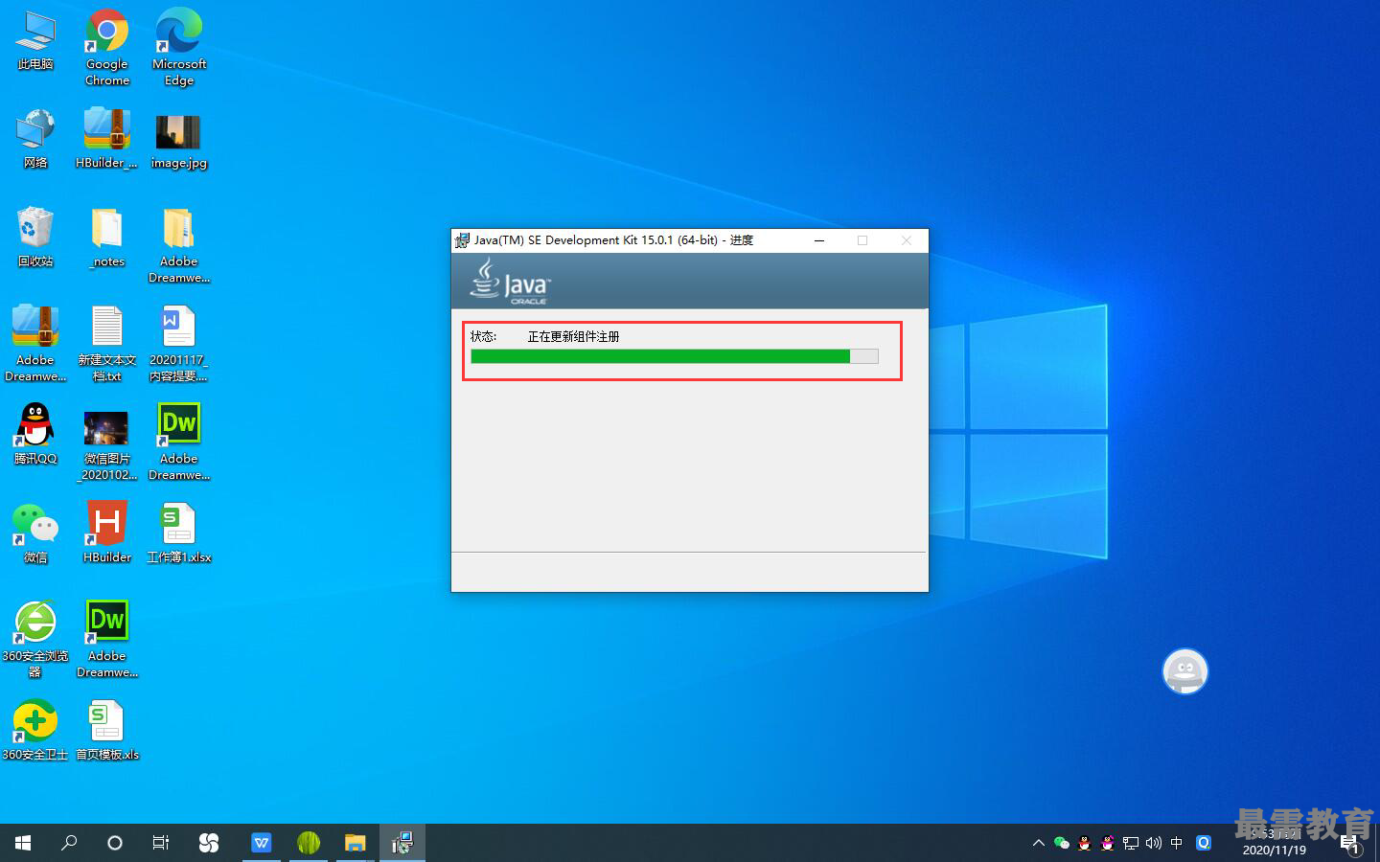1380x862 pixels.
Task: Select the 首页模板.xls spreadsheet file
Action: click(x=106, y=731)
